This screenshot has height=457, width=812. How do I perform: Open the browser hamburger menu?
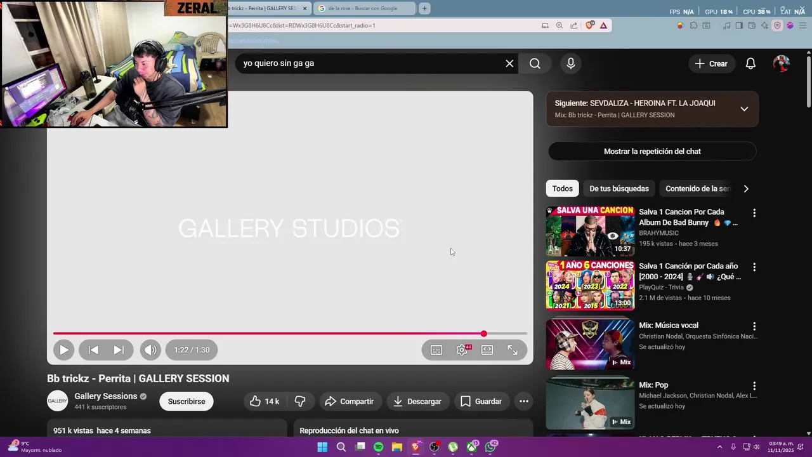point(802,25)
